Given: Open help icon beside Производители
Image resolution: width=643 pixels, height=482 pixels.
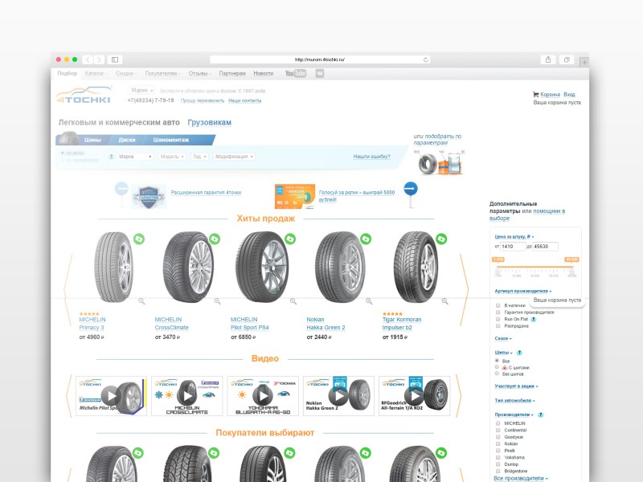Looking at the screenshot, I should (540, 415).
